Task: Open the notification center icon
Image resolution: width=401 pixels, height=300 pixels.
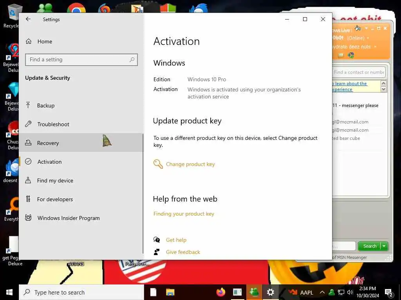Action: click(x=388, y=293)
